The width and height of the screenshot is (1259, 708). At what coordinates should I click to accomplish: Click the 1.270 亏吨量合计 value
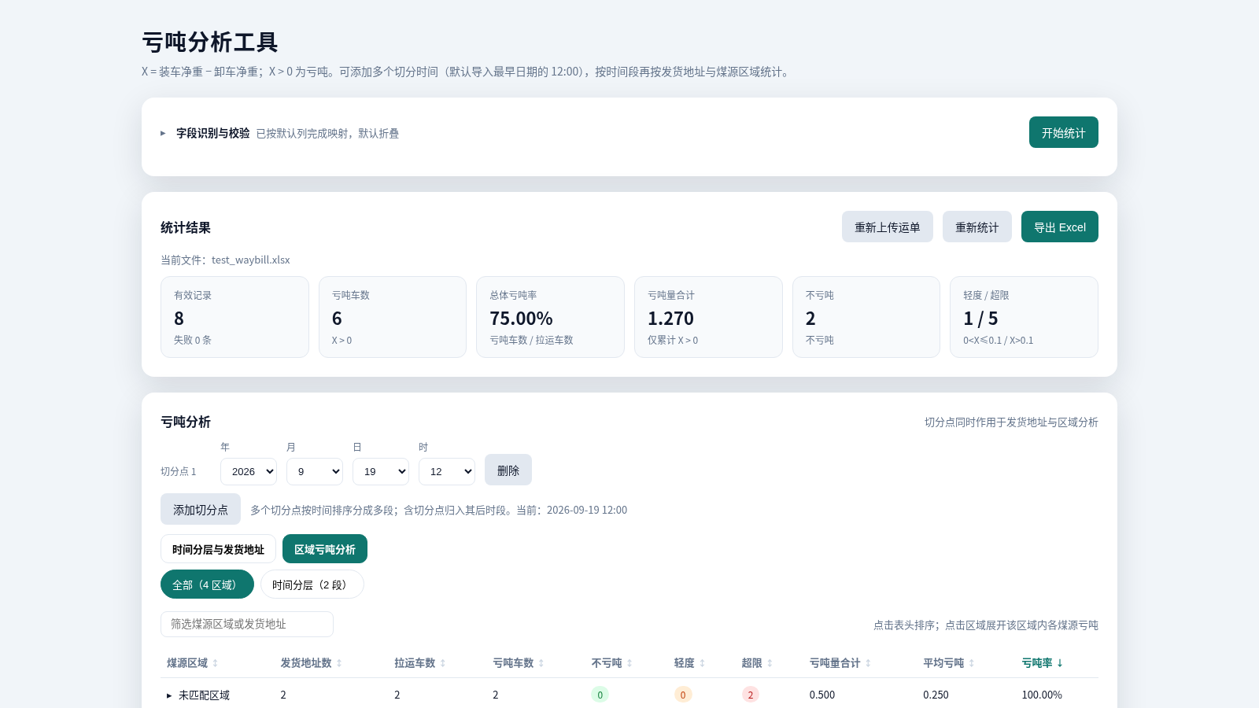click(670, 319)
